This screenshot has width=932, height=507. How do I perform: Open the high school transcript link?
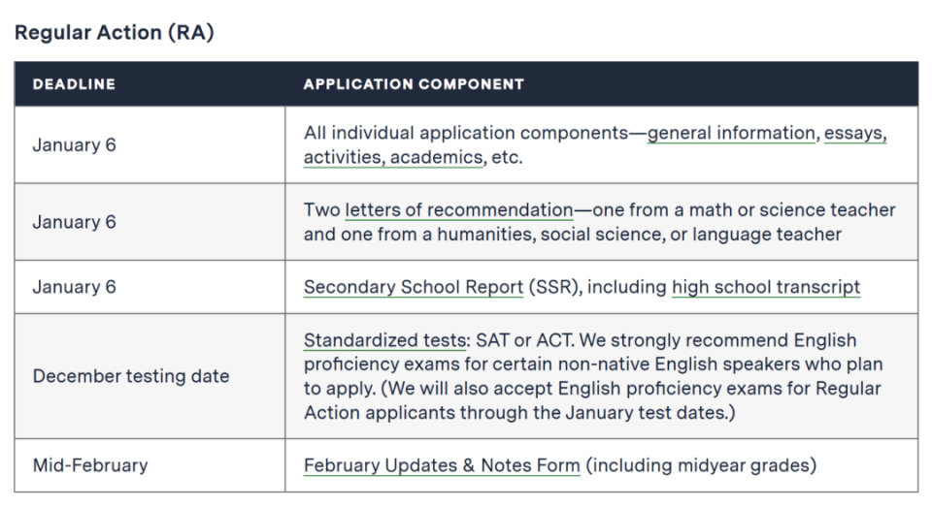[765, 287]
